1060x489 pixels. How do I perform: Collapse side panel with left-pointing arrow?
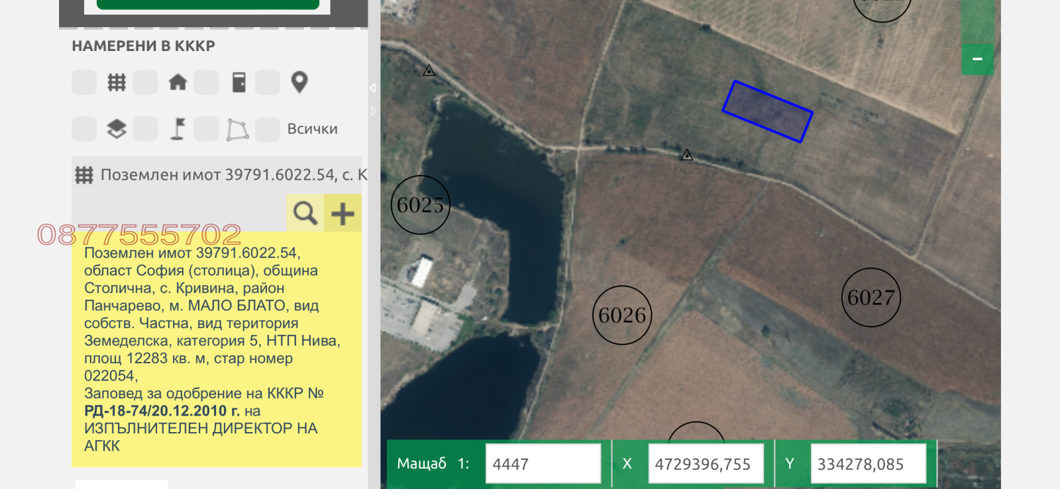pyautogui.click(x=372, y=88)
